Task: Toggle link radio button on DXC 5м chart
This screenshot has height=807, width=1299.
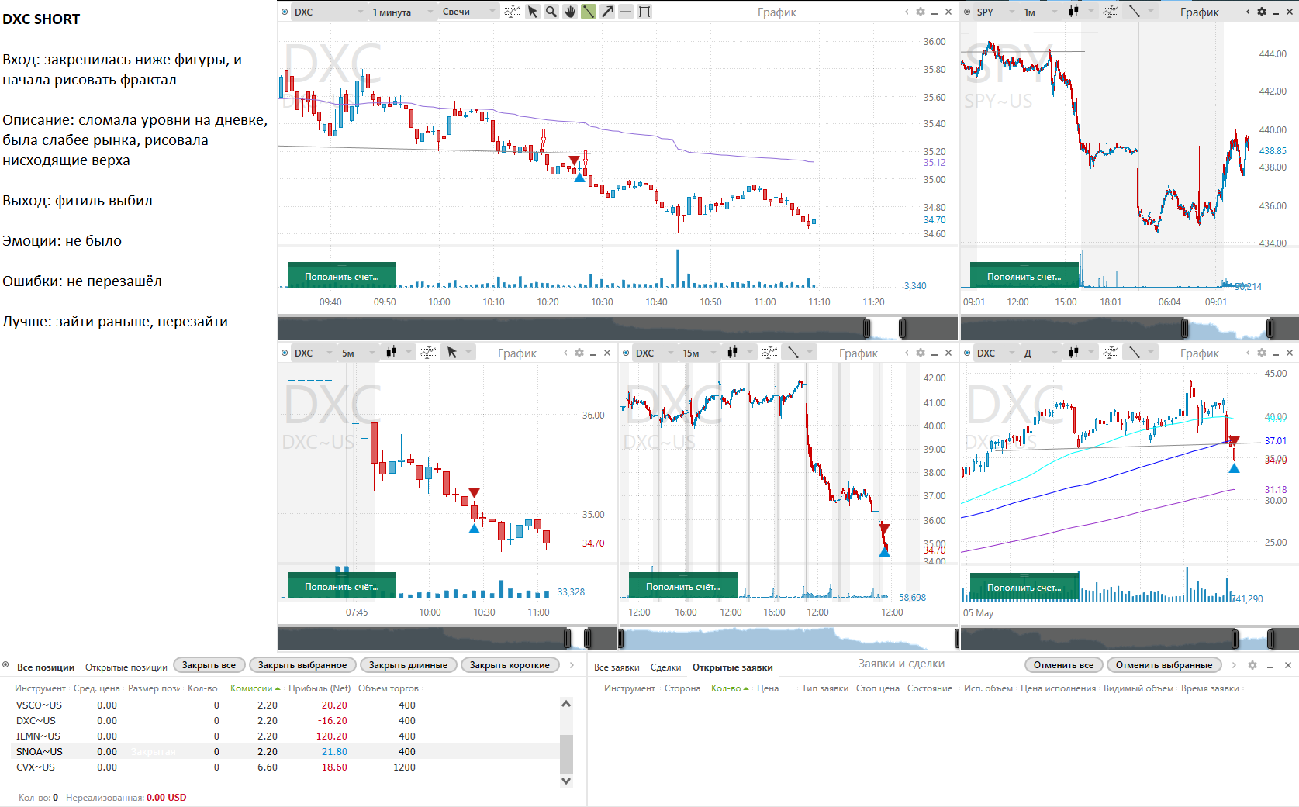Action: pos(285,353)
